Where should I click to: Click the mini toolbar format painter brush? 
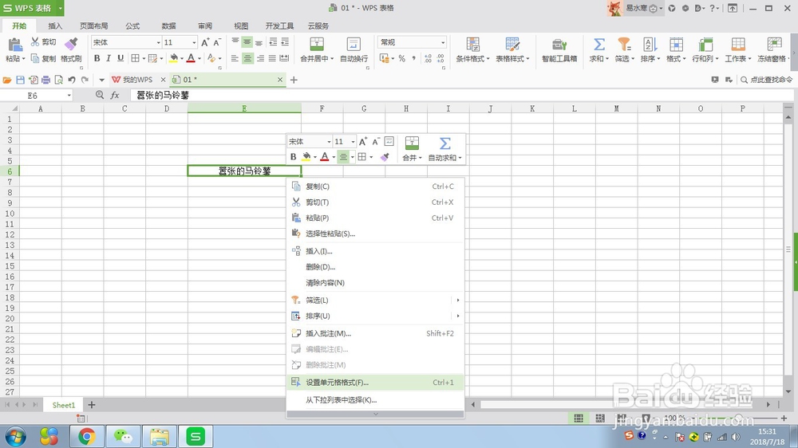pos(385,157)
